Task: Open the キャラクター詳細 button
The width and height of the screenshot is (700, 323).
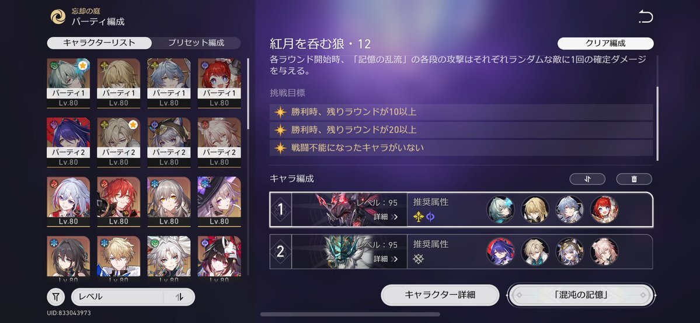Action: click(x=440, y=295)
